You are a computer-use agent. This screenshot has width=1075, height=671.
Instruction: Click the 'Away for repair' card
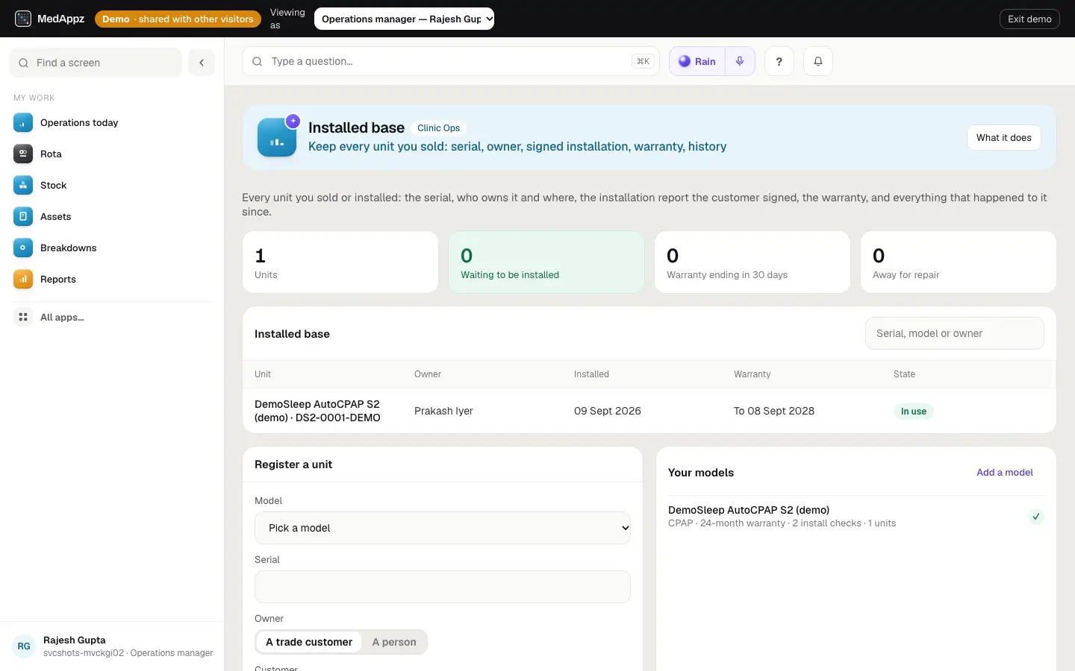(x=959, y=262)
